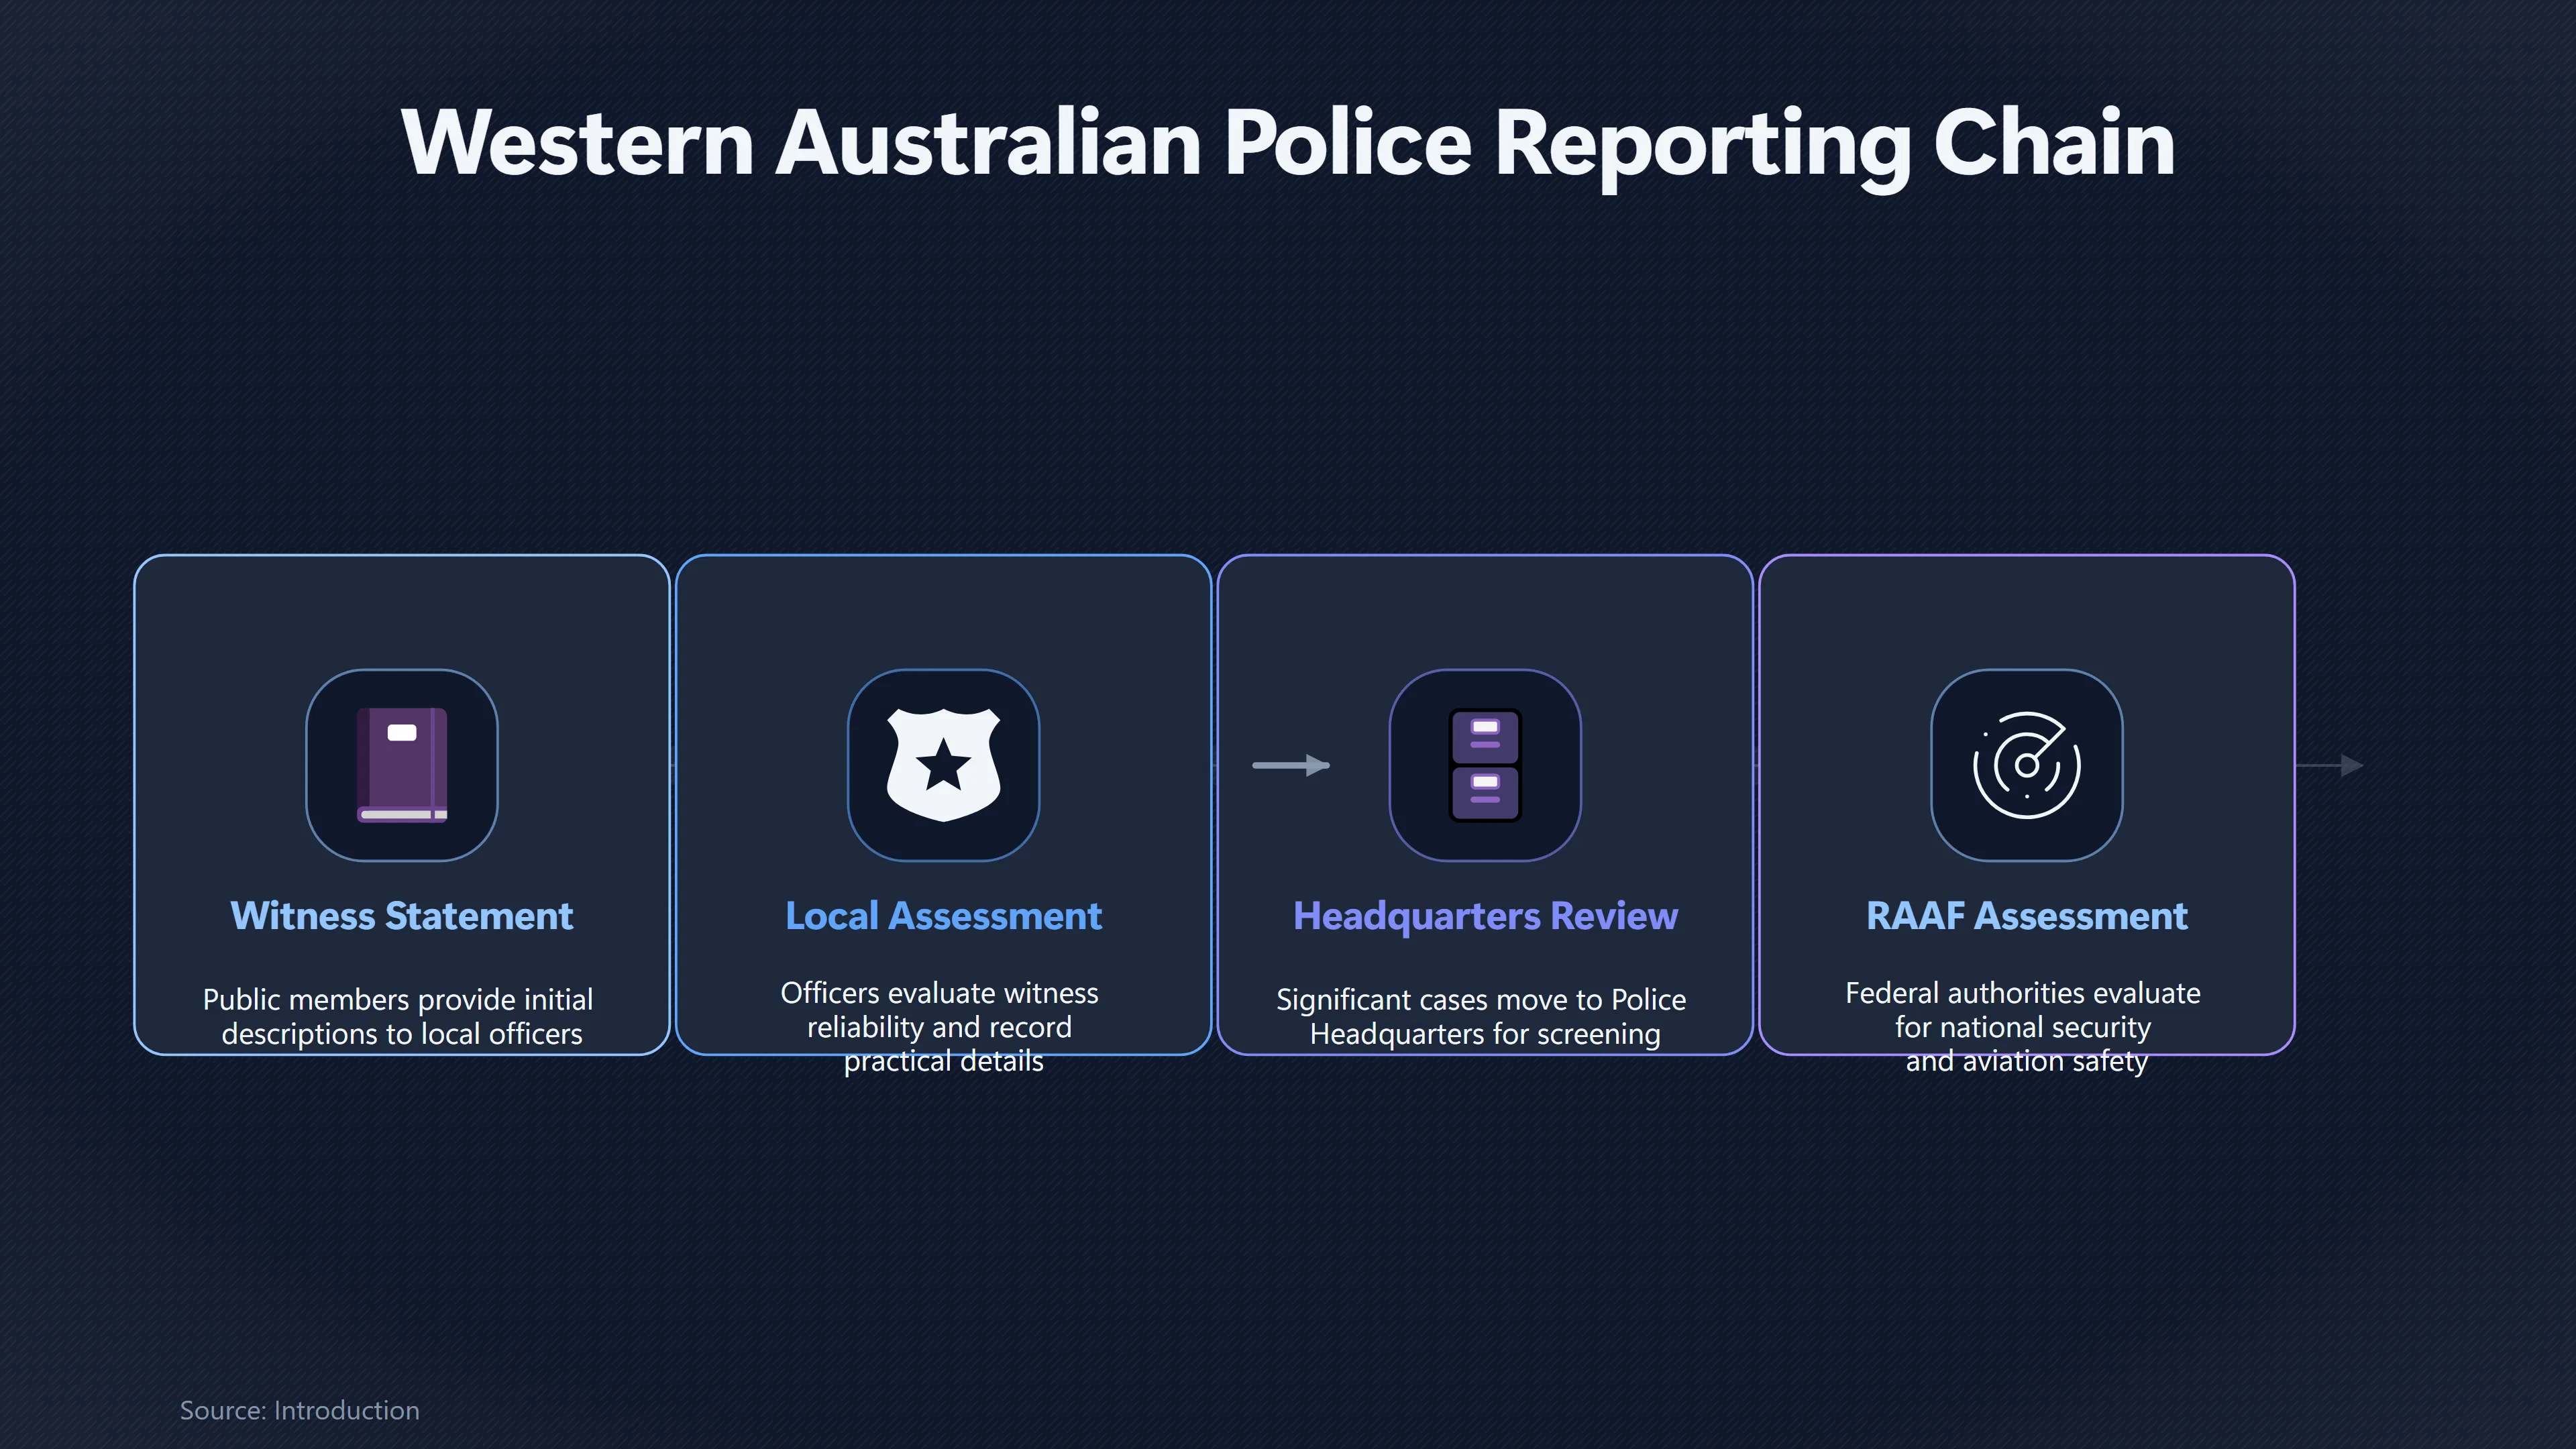This screenshot has width=2576, height=1449.
Task: Click text on officers evaluating witness reliability
Action: click(940, 1026)
